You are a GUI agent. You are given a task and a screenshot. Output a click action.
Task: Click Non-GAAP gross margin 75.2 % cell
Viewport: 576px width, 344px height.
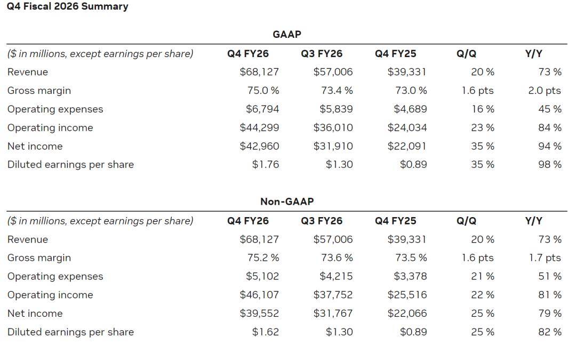pos(263,258)
